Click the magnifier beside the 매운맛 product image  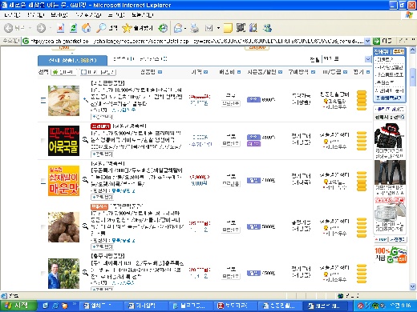(85, 180)
